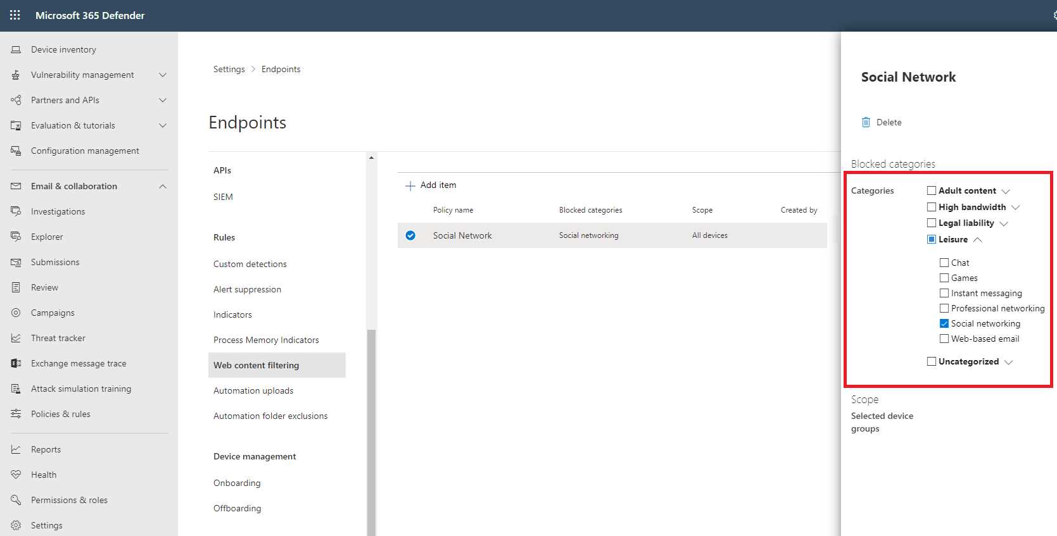Deselect the Social Network row checkmark
Screen dimensions: 1057x536
tap(410, 235)
